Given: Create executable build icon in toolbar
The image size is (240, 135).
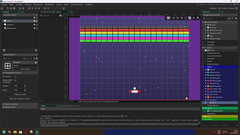Looking at the screenshot, I should point(20,8).
